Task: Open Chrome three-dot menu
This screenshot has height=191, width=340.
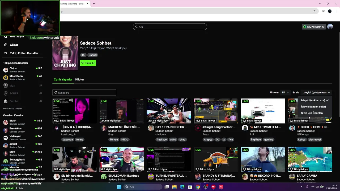Action: (x=336, y=11)
